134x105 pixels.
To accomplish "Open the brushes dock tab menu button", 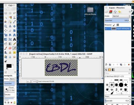I will click(130, 69).
